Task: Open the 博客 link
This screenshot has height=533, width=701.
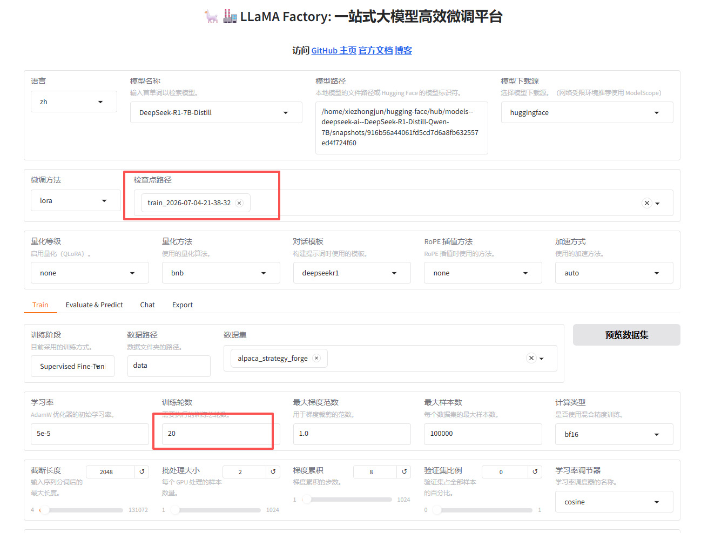Action: [x=403, y=50]
